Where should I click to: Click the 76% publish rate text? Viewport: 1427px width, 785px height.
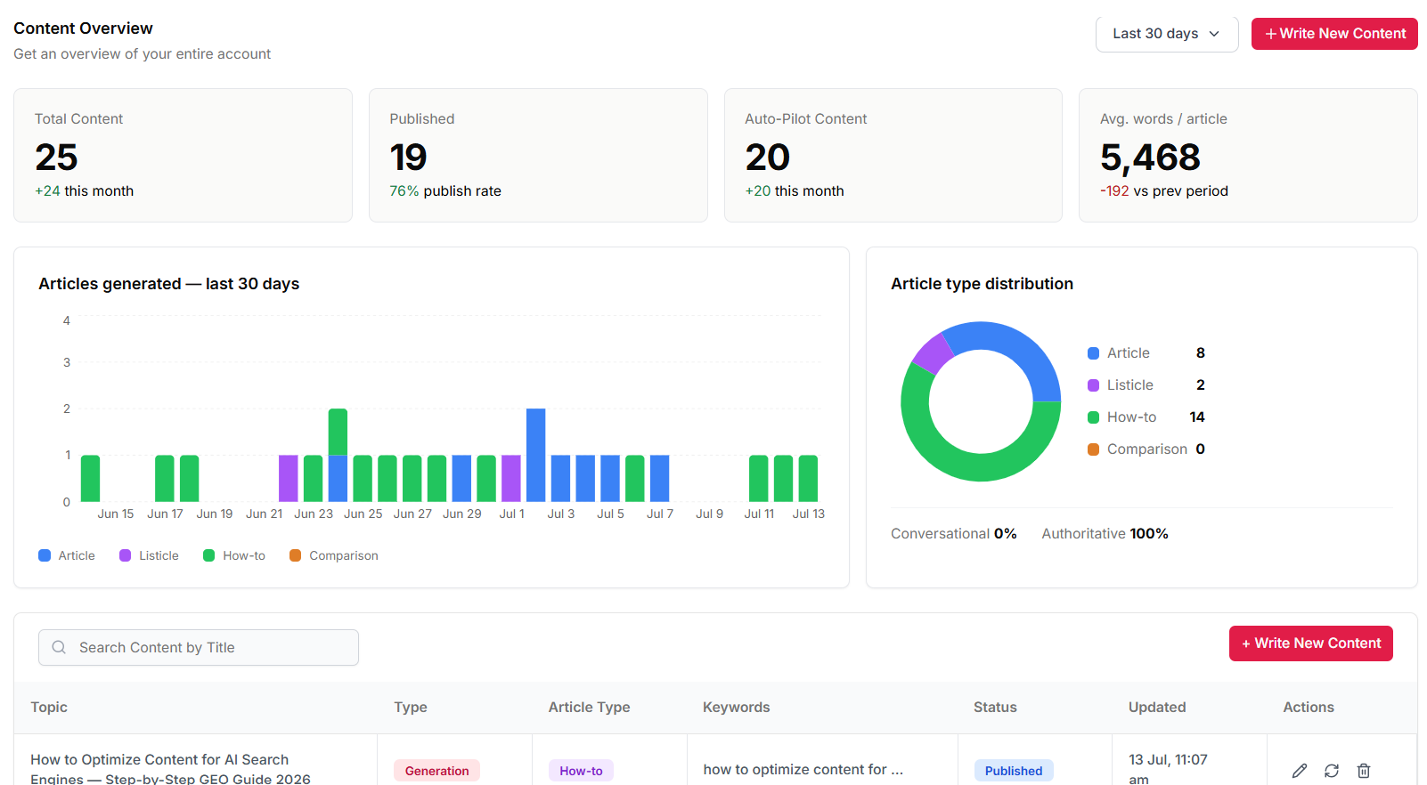pyautogui.click(x=445, y=191)
